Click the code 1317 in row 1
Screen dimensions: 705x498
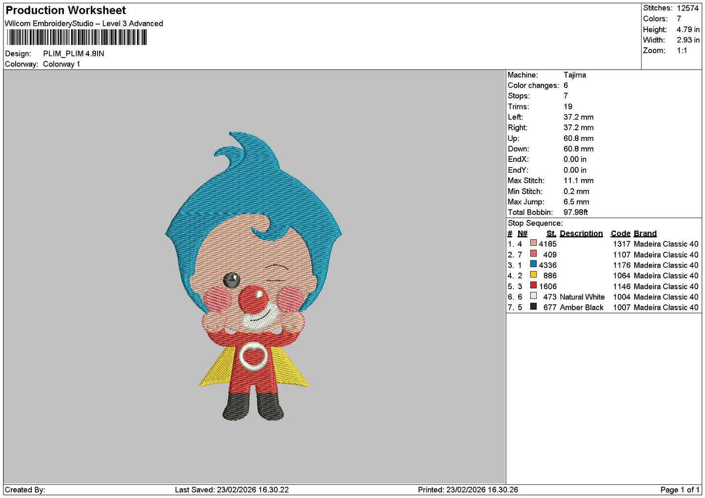(x=622, y=244)
